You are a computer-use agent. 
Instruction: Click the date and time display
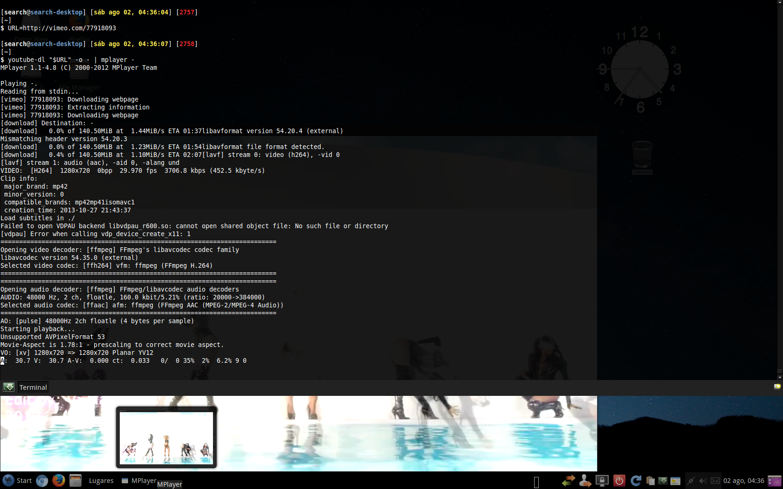tap(744, 481)
